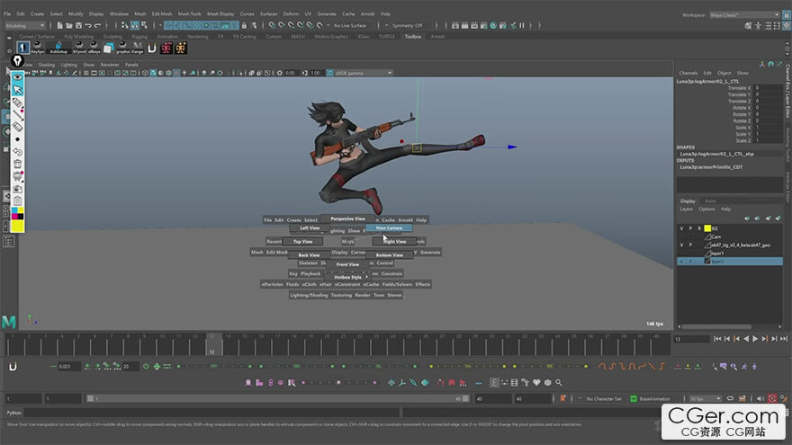Click the clipboard icon in annotation toolbar

[x=18, y=200]
